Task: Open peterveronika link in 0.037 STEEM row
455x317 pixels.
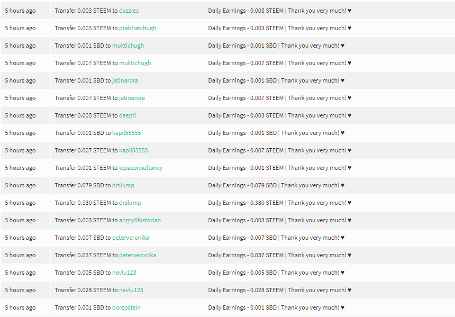Action: (x=138, y=255)
